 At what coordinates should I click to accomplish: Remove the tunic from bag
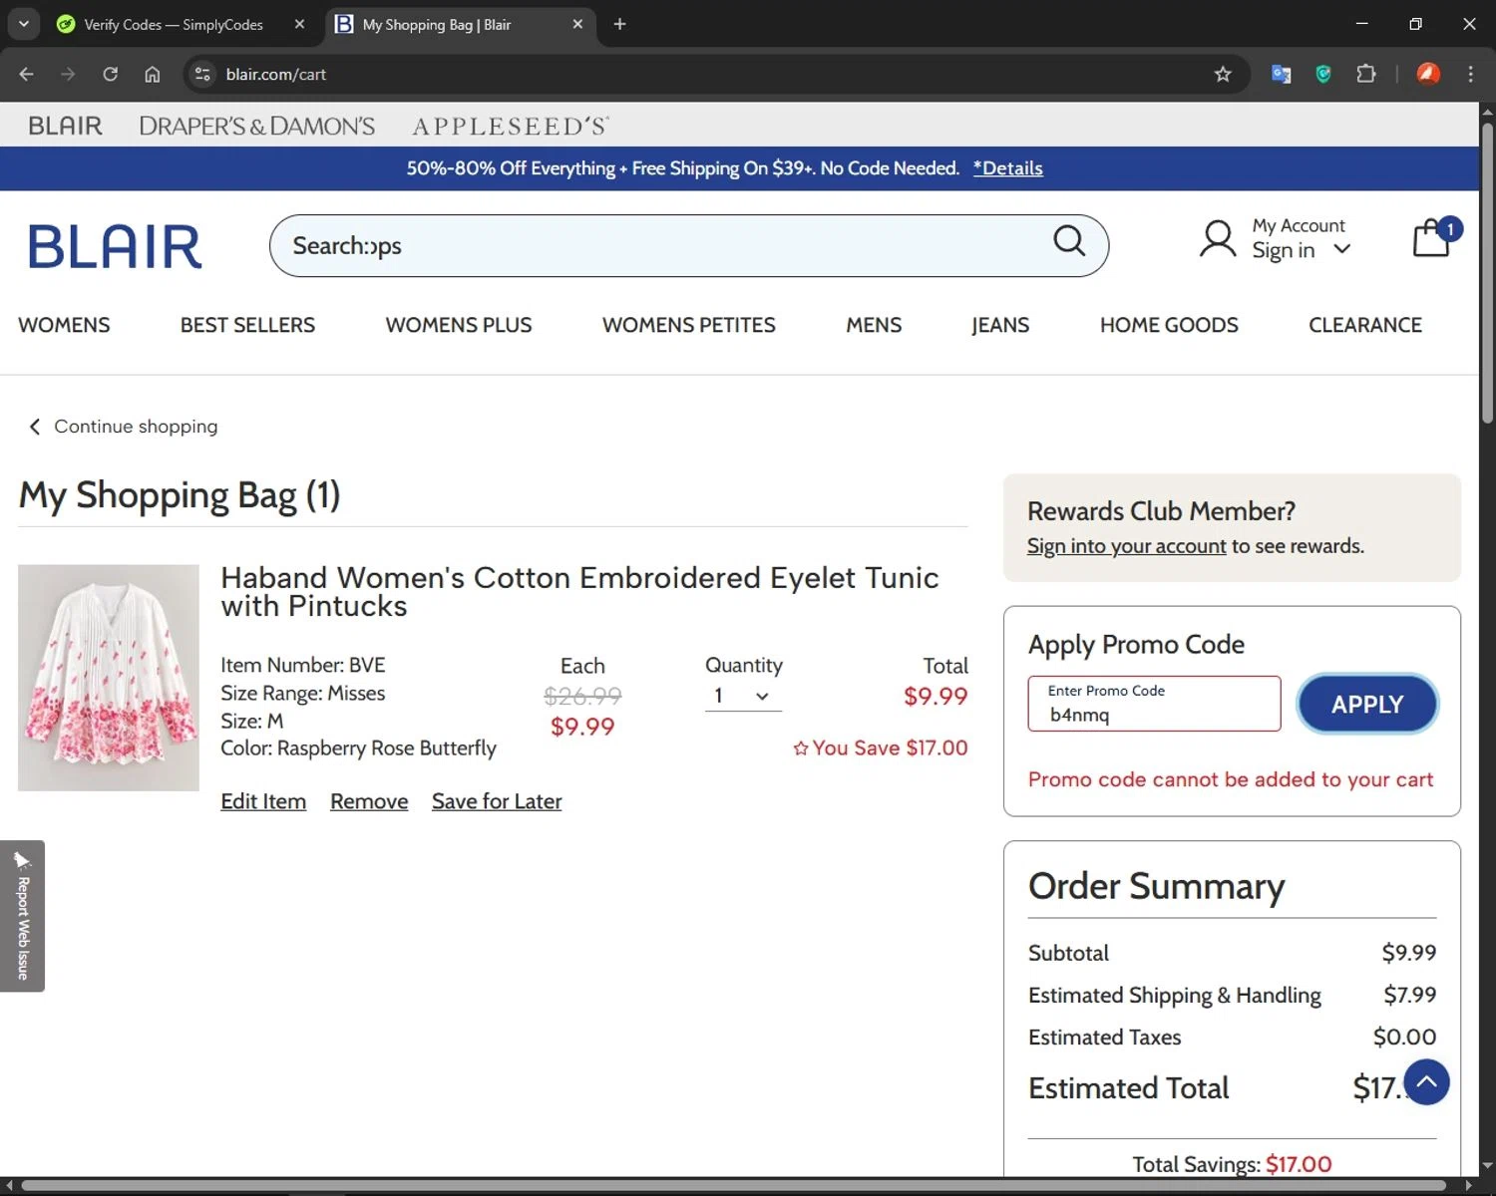click(x=369, y=801)
